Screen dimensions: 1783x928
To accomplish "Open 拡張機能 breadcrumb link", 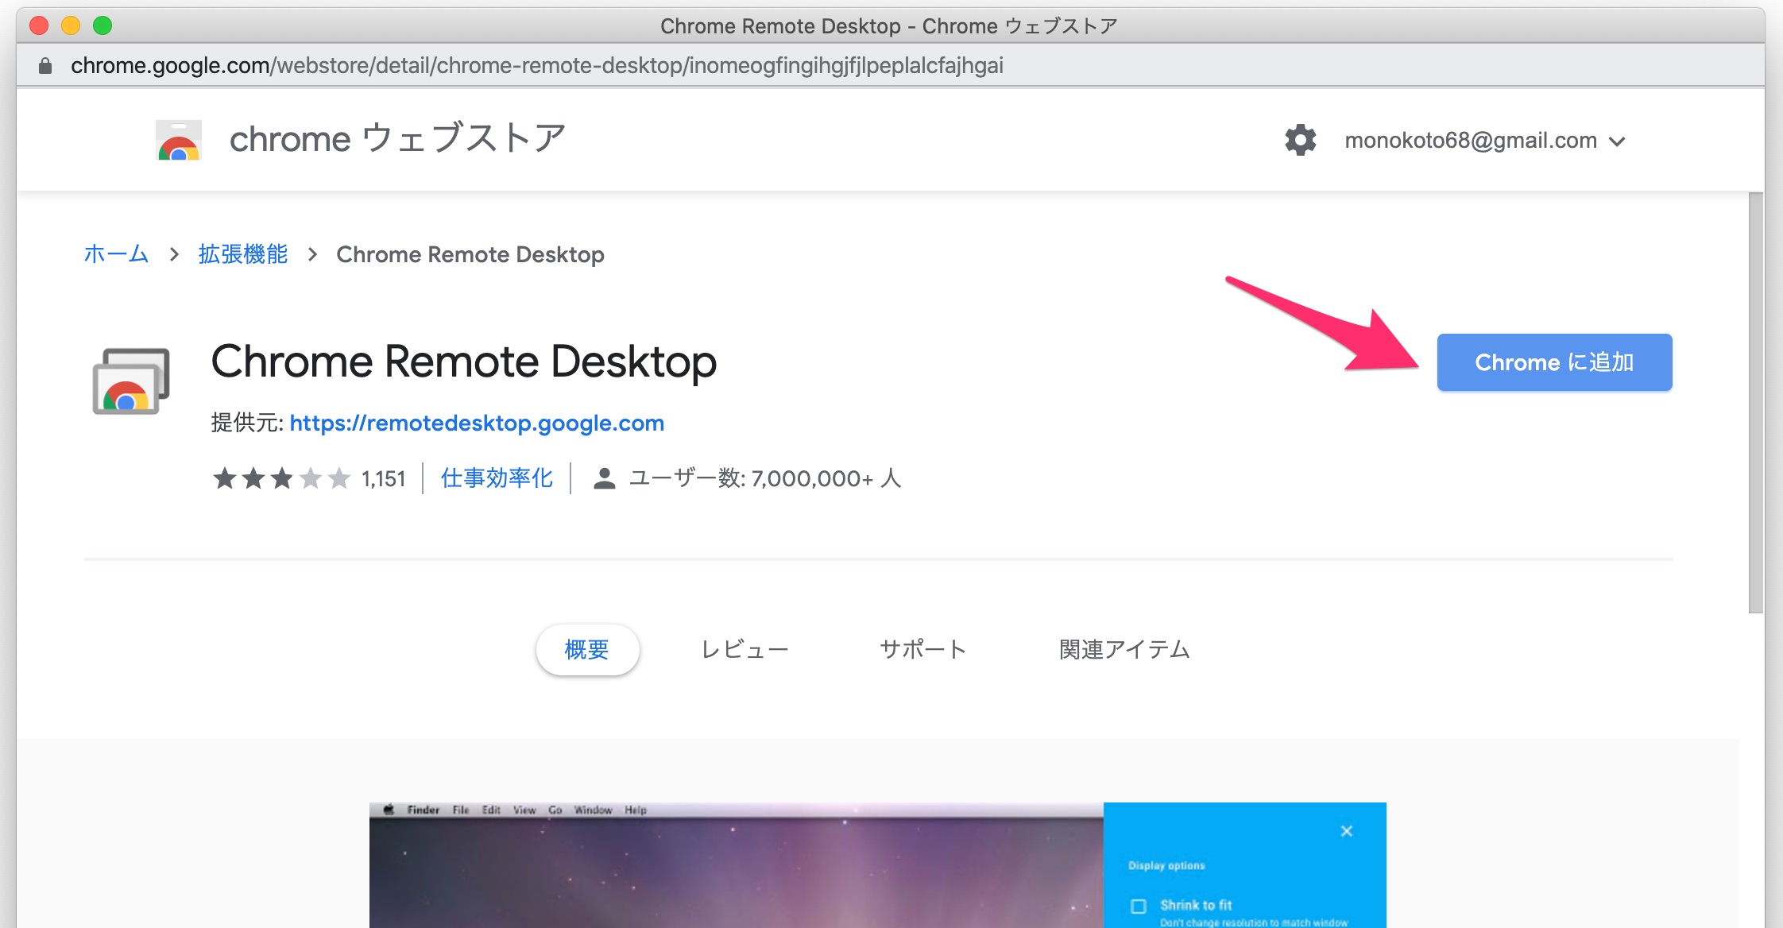I will 243,254.
